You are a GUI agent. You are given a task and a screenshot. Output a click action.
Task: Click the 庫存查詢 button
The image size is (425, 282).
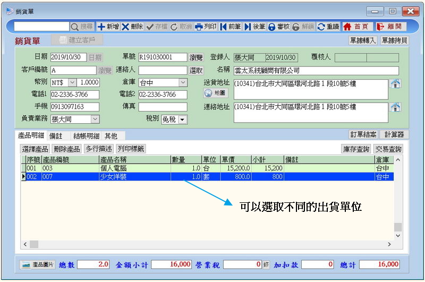(x=355, y=149)
